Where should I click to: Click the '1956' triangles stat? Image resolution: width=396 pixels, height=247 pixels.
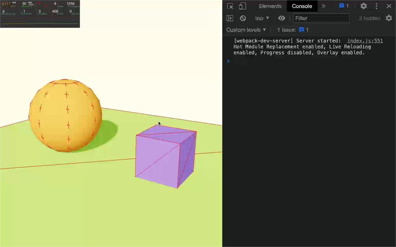pos(71,4)
